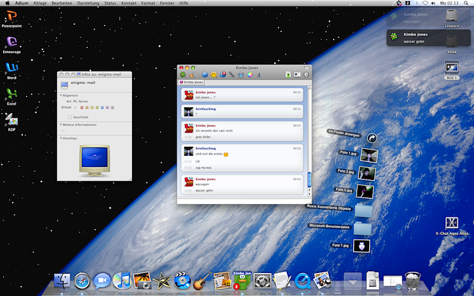Open the Kontakt menu
474x296 pixels.
tap(129, 3)
